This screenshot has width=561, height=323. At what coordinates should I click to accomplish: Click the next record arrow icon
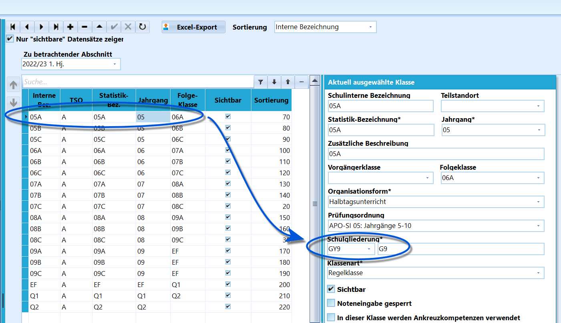42,27
